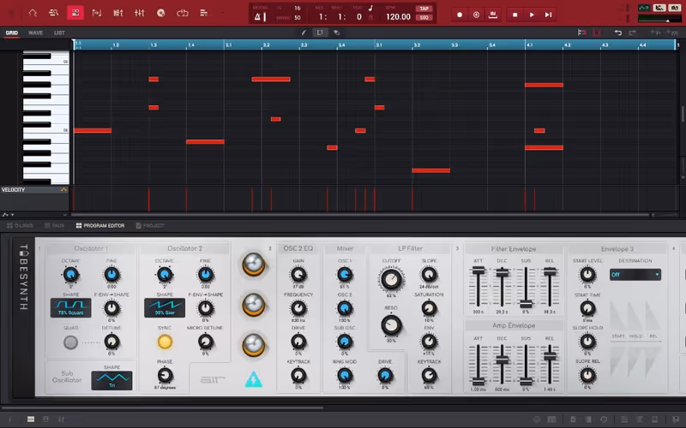686x428 pixels.
Task: Click the SEQ button beside BPM
Action: coord(424,17)
